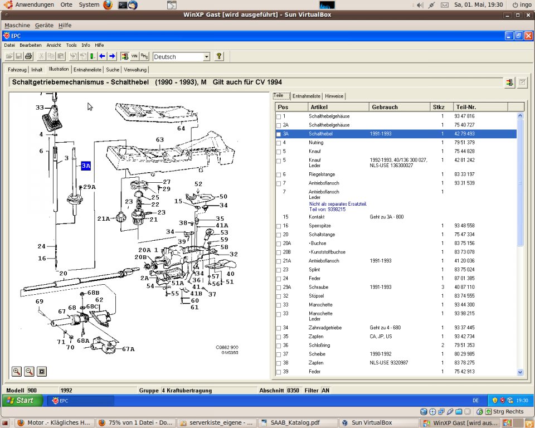Open help with the question mark icon
The width and height of the screenshot is (535, 428).
[x=219, y=56]
